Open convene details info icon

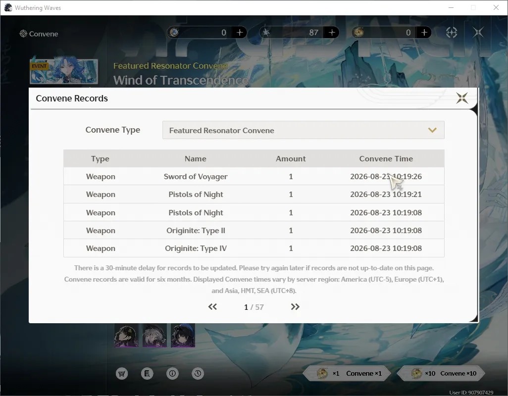click(172, 374)
